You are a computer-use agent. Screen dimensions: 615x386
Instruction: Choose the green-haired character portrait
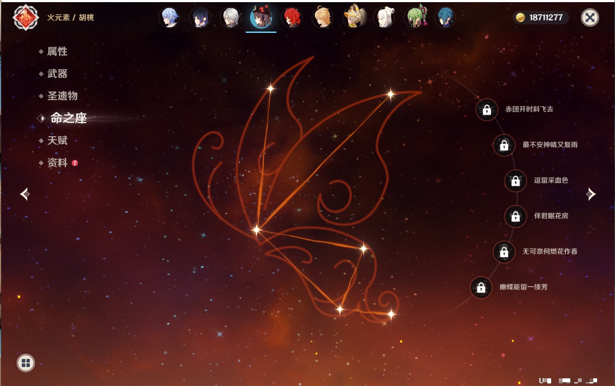(x=415, y=17)
